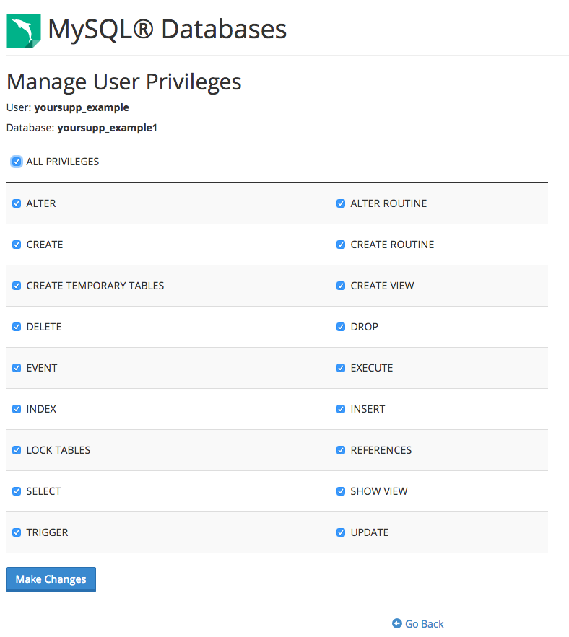Screen dimensions: 569x637
Task: Uncheck the DROP privilege checkbox
Action: pos(340,327)
